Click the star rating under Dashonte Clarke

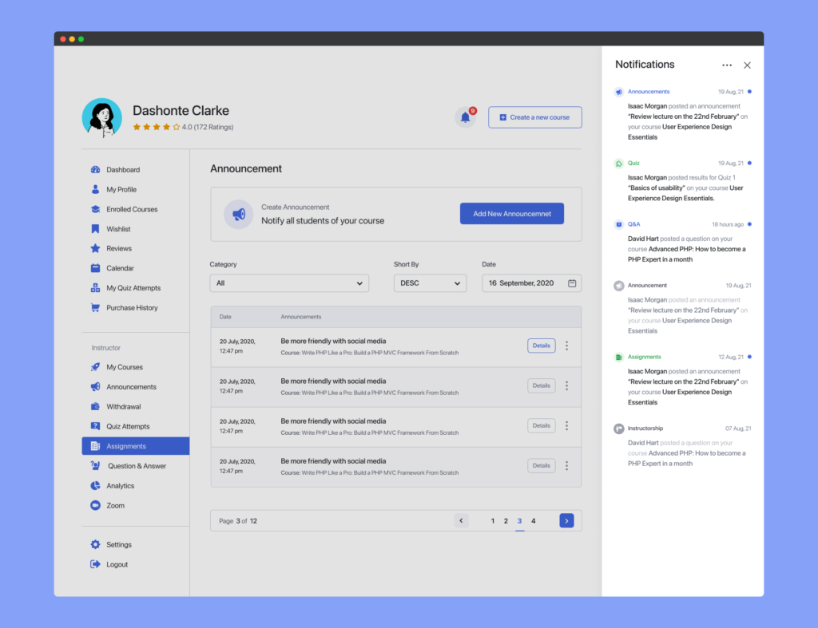pos(156,127)
